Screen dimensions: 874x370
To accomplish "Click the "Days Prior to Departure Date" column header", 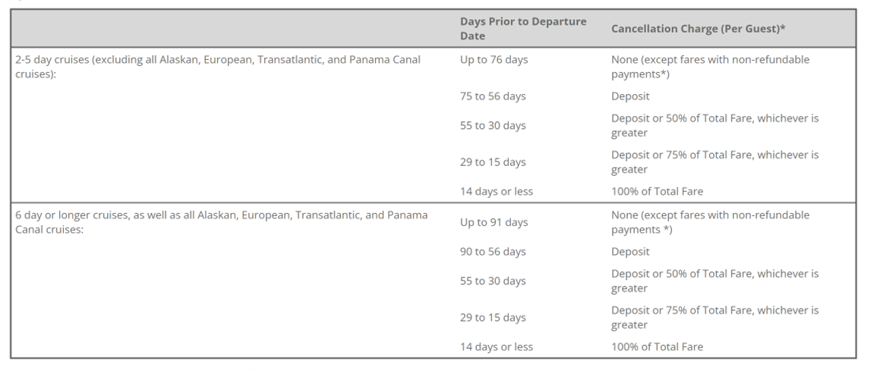I will (x=523, y=29).
